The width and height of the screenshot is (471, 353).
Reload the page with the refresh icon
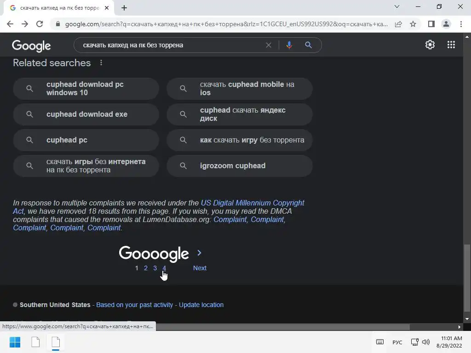click(40, 24)
